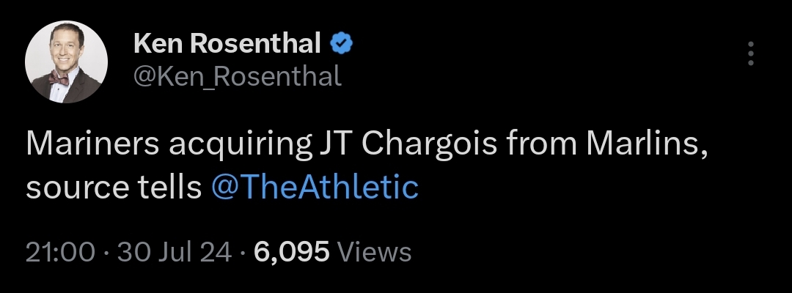Click the blue verified checkmark badge
Screen dimensions: 792x293
(342, 45)
